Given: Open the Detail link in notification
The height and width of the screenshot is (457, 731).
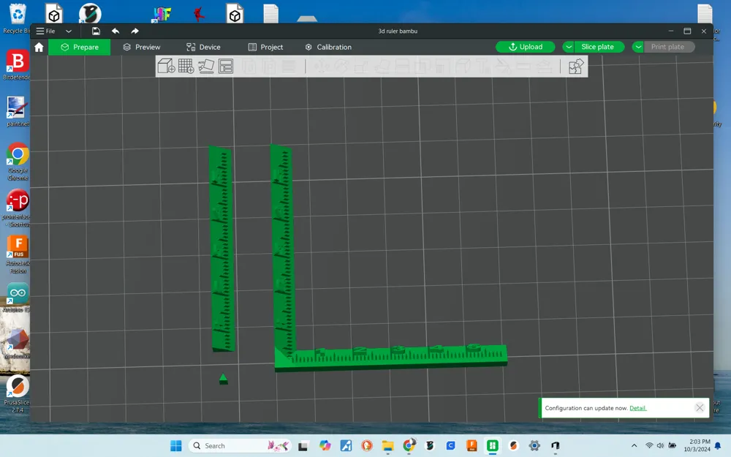Looking at the screenshot, I should point(637,408).
